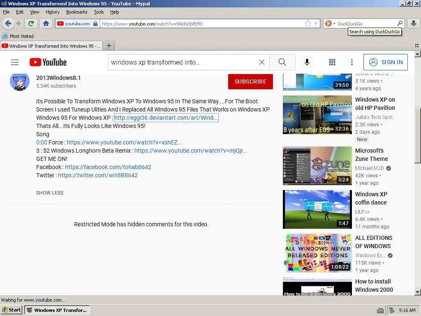Open All Windows Never Released Editions thumbnail

coord(317,253)
